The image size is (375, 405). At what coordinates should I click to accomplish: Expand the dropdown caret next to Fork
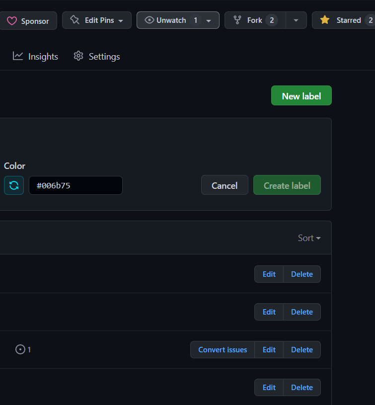pyautogui.click(x=296, y=20)
